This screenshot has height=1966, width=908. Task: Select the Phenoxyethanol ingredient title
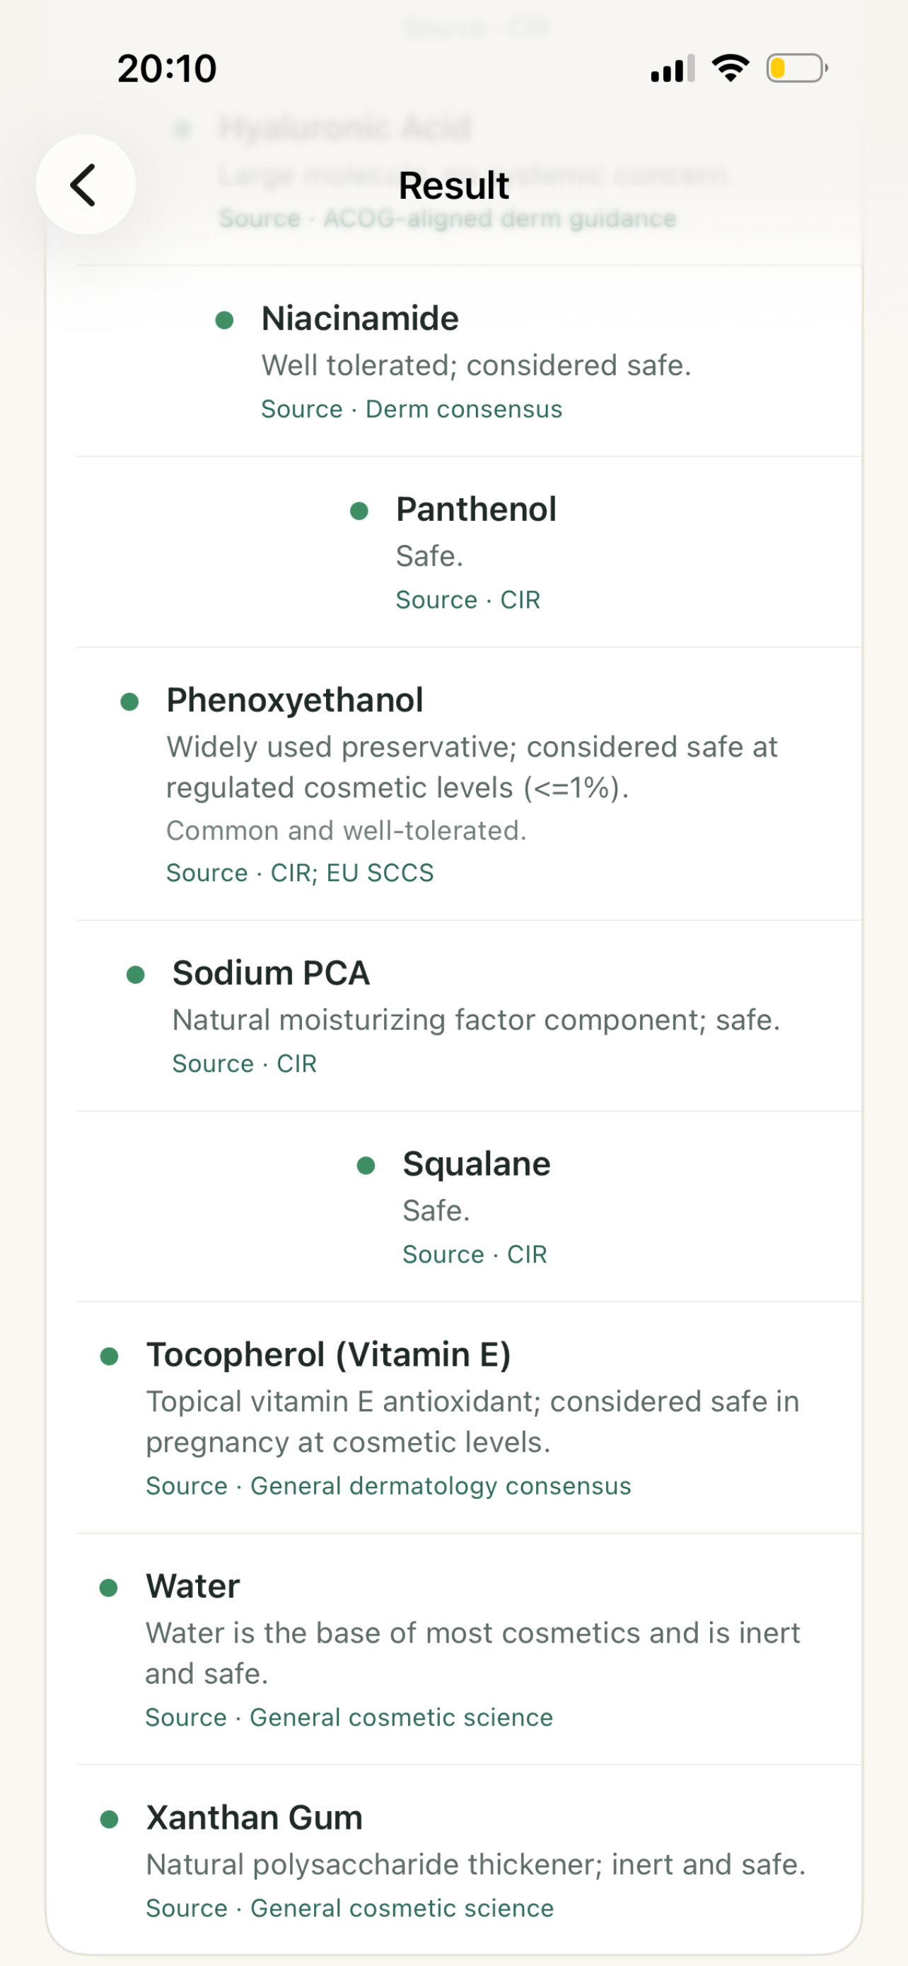[x=295, y=700]
